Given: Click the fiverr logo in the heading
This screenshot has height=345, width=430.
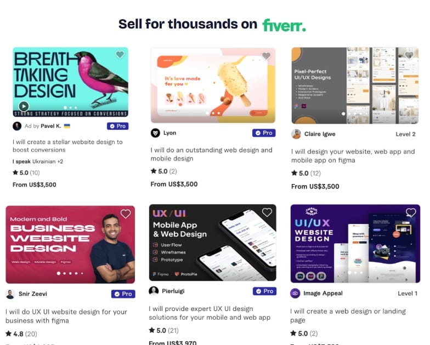Looking at the screenshot, I should tap(284, 25).
